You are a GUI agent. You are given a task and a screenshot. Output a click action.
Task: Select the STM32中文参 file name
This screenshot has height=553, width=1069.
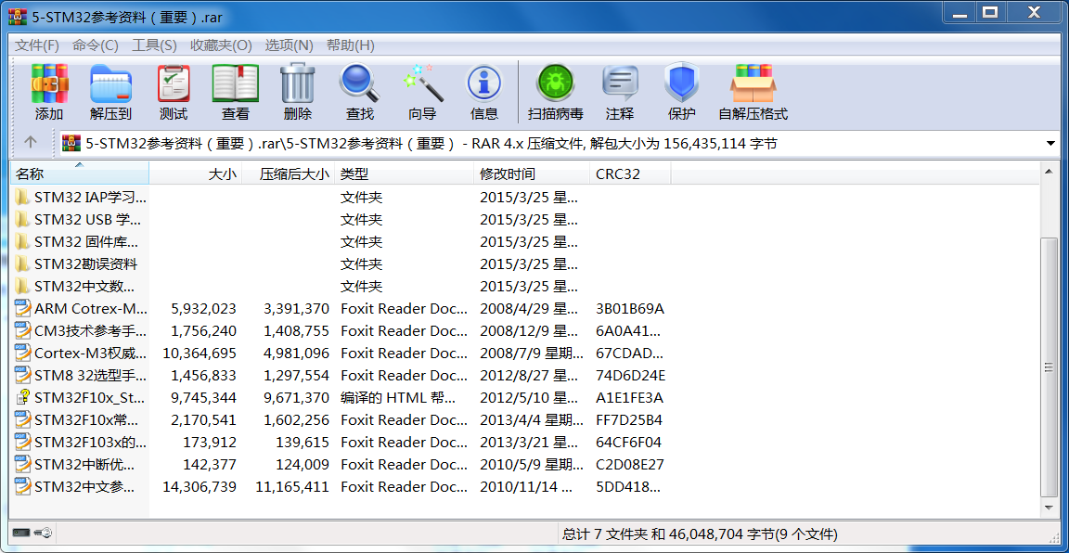(x=84, y=487)
